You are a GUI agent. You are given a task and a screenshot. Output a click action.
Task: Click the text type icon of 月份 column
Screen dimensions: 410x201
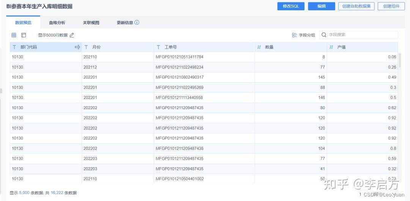tap(86, 47)
